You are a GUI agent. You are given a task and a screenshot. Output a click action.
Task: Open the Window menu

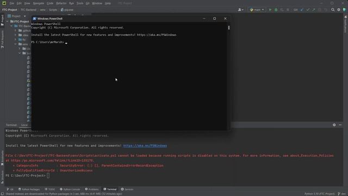point(97,3)
